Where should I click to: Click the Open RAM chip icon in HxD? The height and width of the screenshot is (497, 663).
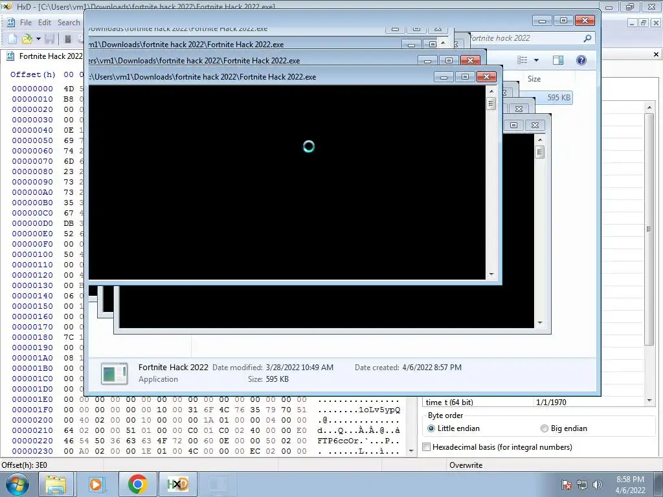(x=67, y=39)
